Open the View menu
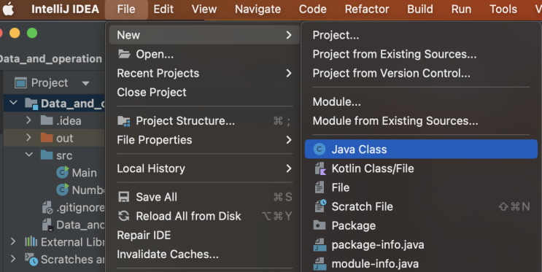Viewport: 542px width, 272px height. pyautogui.click(x=204, y=9)
